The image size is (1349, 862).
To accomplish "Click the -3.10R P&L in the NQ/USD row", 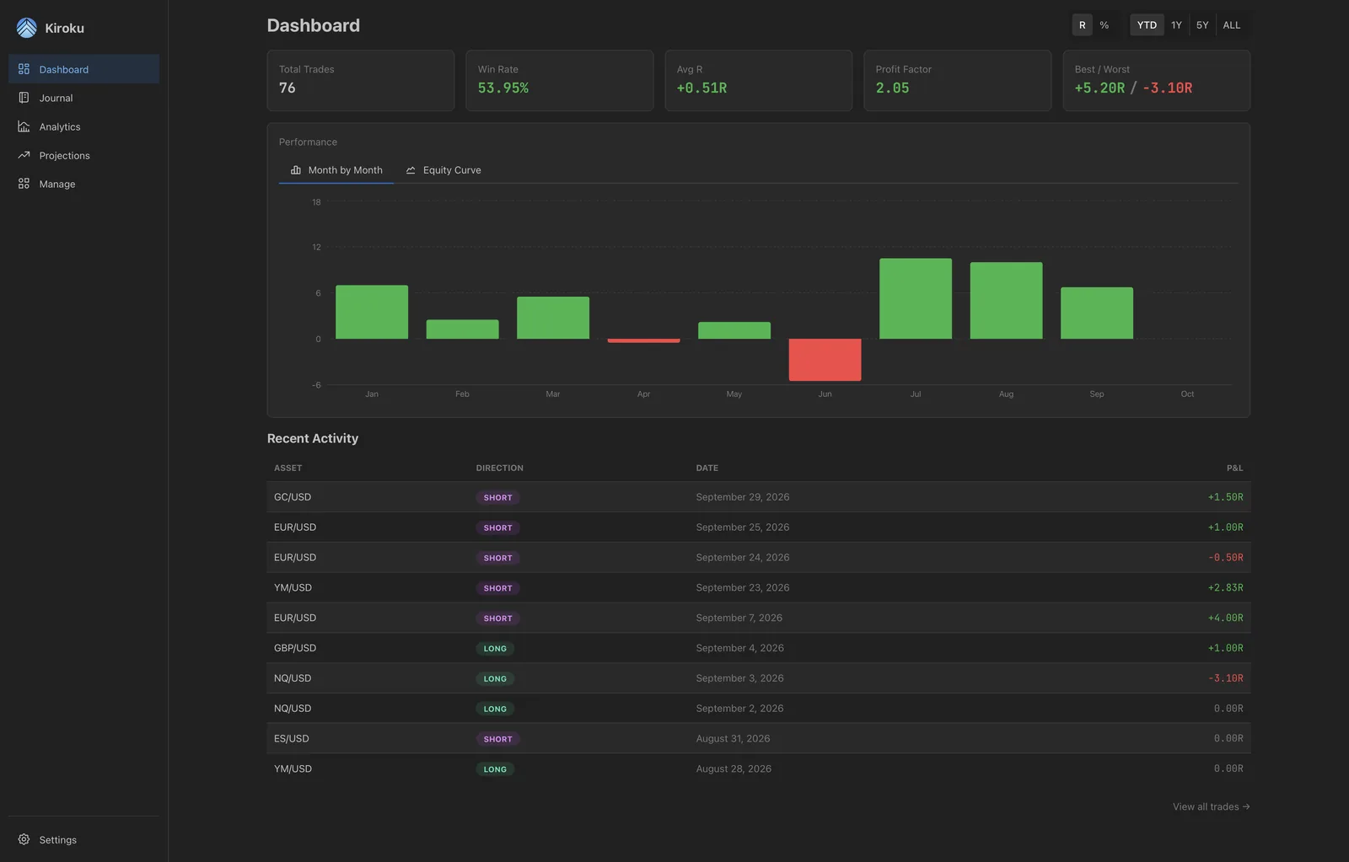I will [x=1225, y=678].
